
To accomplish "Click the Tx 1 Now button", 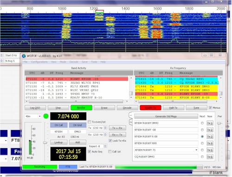I will coord(210,123).
